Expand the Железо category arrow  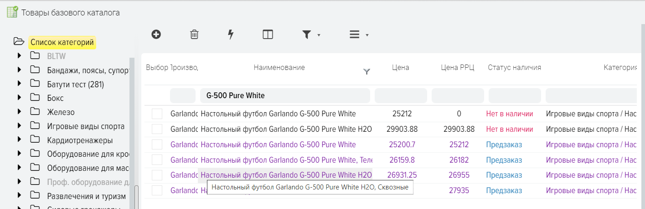coord(19,112)
